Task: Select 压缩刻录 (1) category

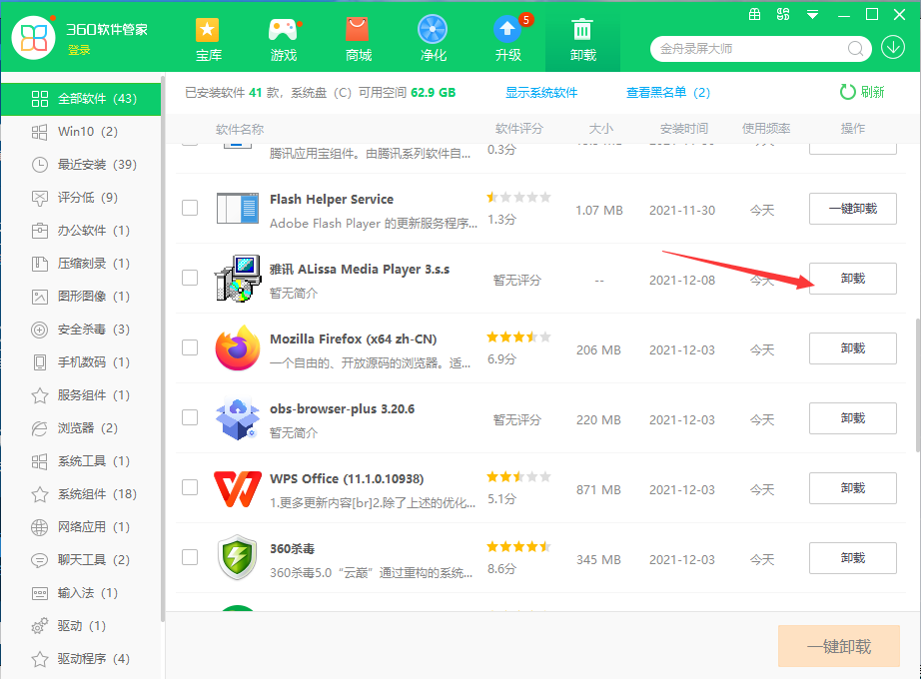Action: [81, 264]
